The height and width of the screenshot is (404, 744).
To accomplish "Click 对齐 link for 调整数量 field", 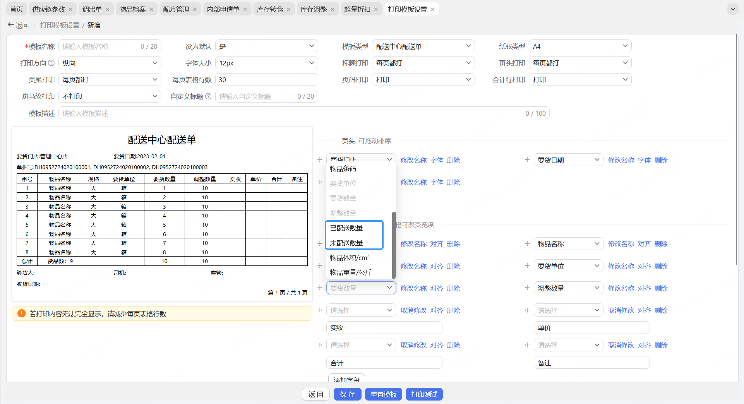I will pos(644,288).
